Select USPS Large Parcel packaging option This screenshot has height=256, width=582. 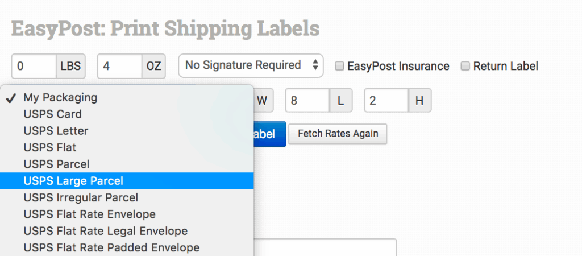click(74, 181)
